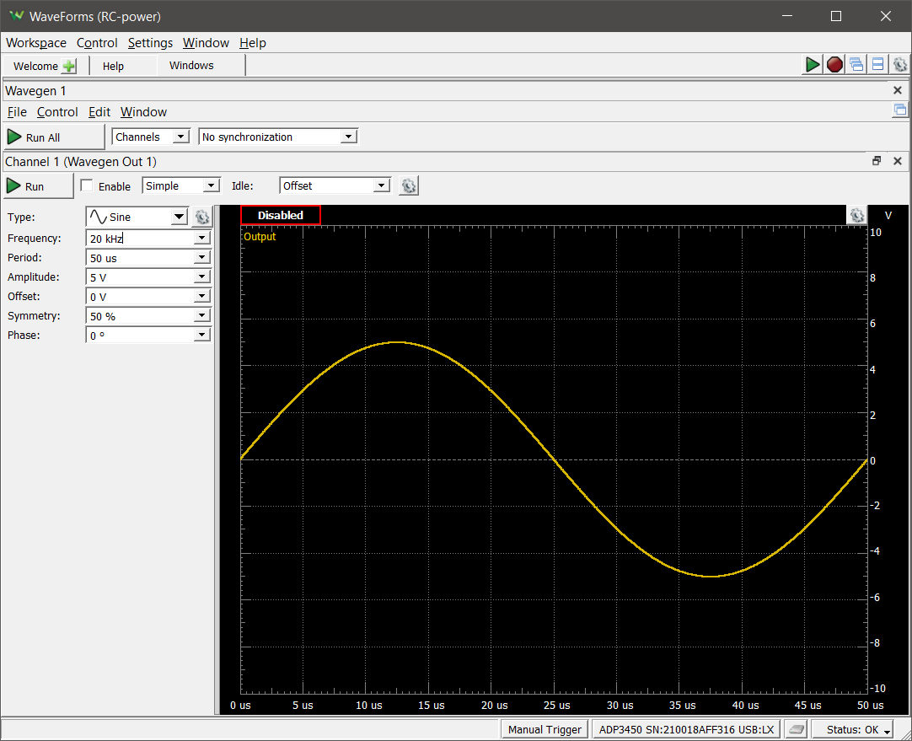The width and height of the screenshot is (912, 741).
Task: Expand the Phase 0 ° dropdown arrow
Action: tap(201, 335)
